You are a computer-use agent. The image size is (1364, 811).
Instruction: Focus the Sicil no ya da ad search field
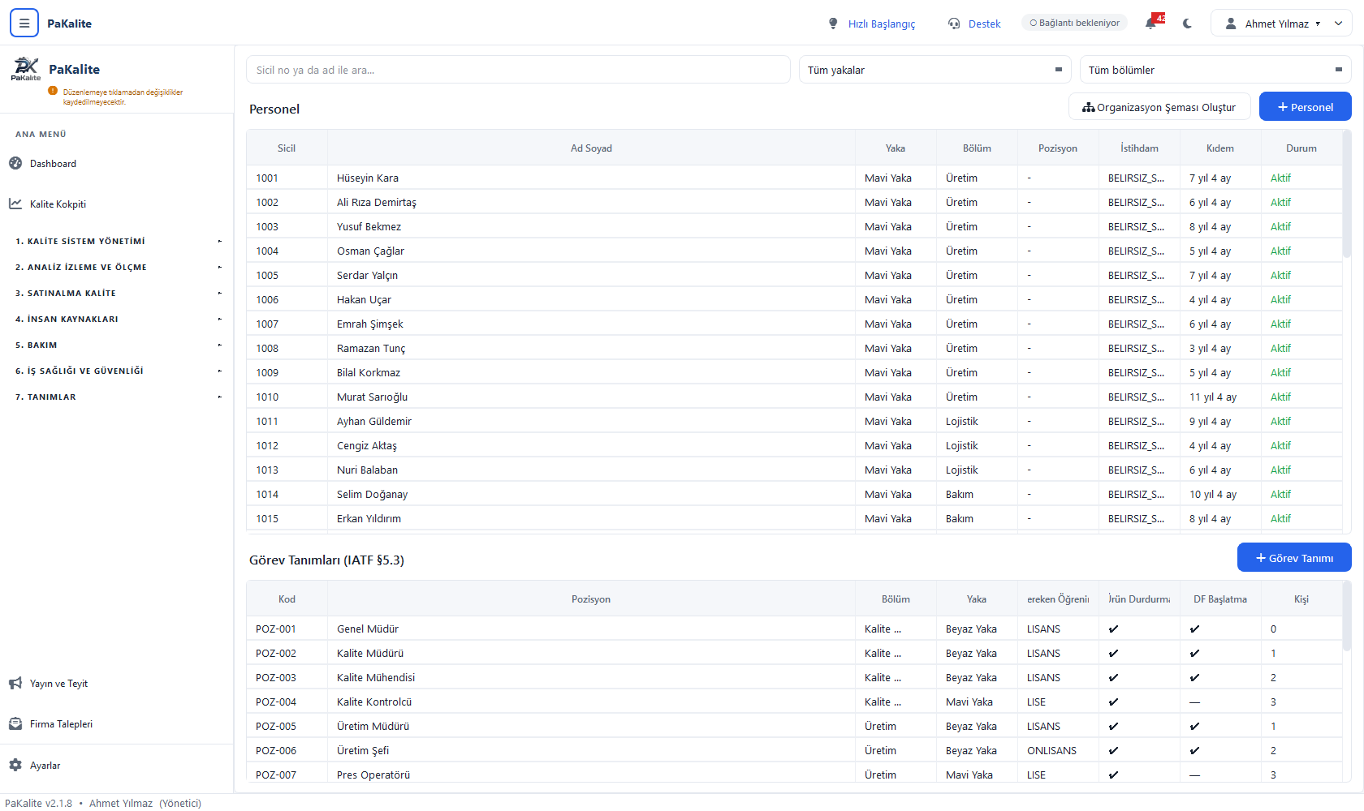pyautogui.click(x=518, y=70)
